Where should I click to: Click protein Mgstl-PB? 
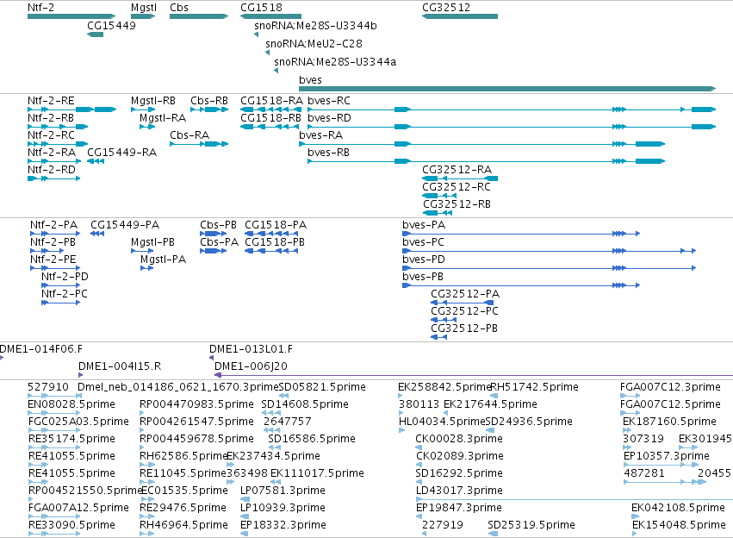152,242
